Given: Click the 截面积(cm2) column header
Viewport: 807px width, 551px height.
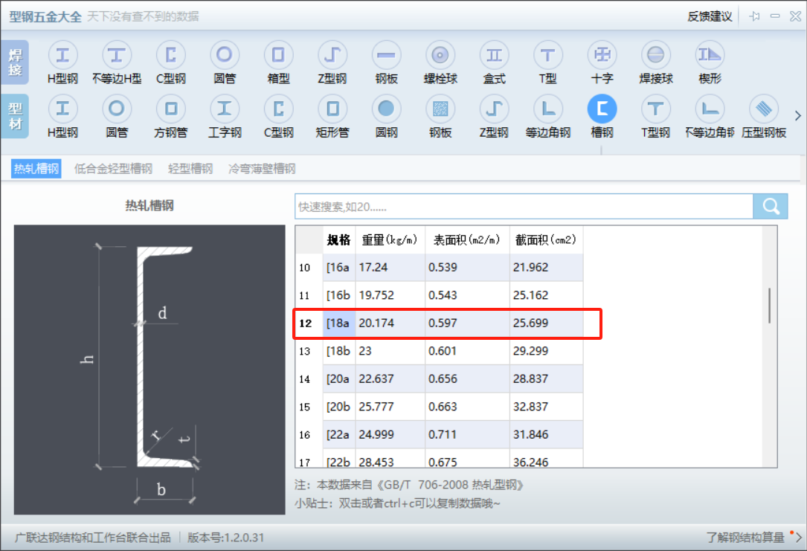Looking at the screenshot, I should (x=546, y=239).
